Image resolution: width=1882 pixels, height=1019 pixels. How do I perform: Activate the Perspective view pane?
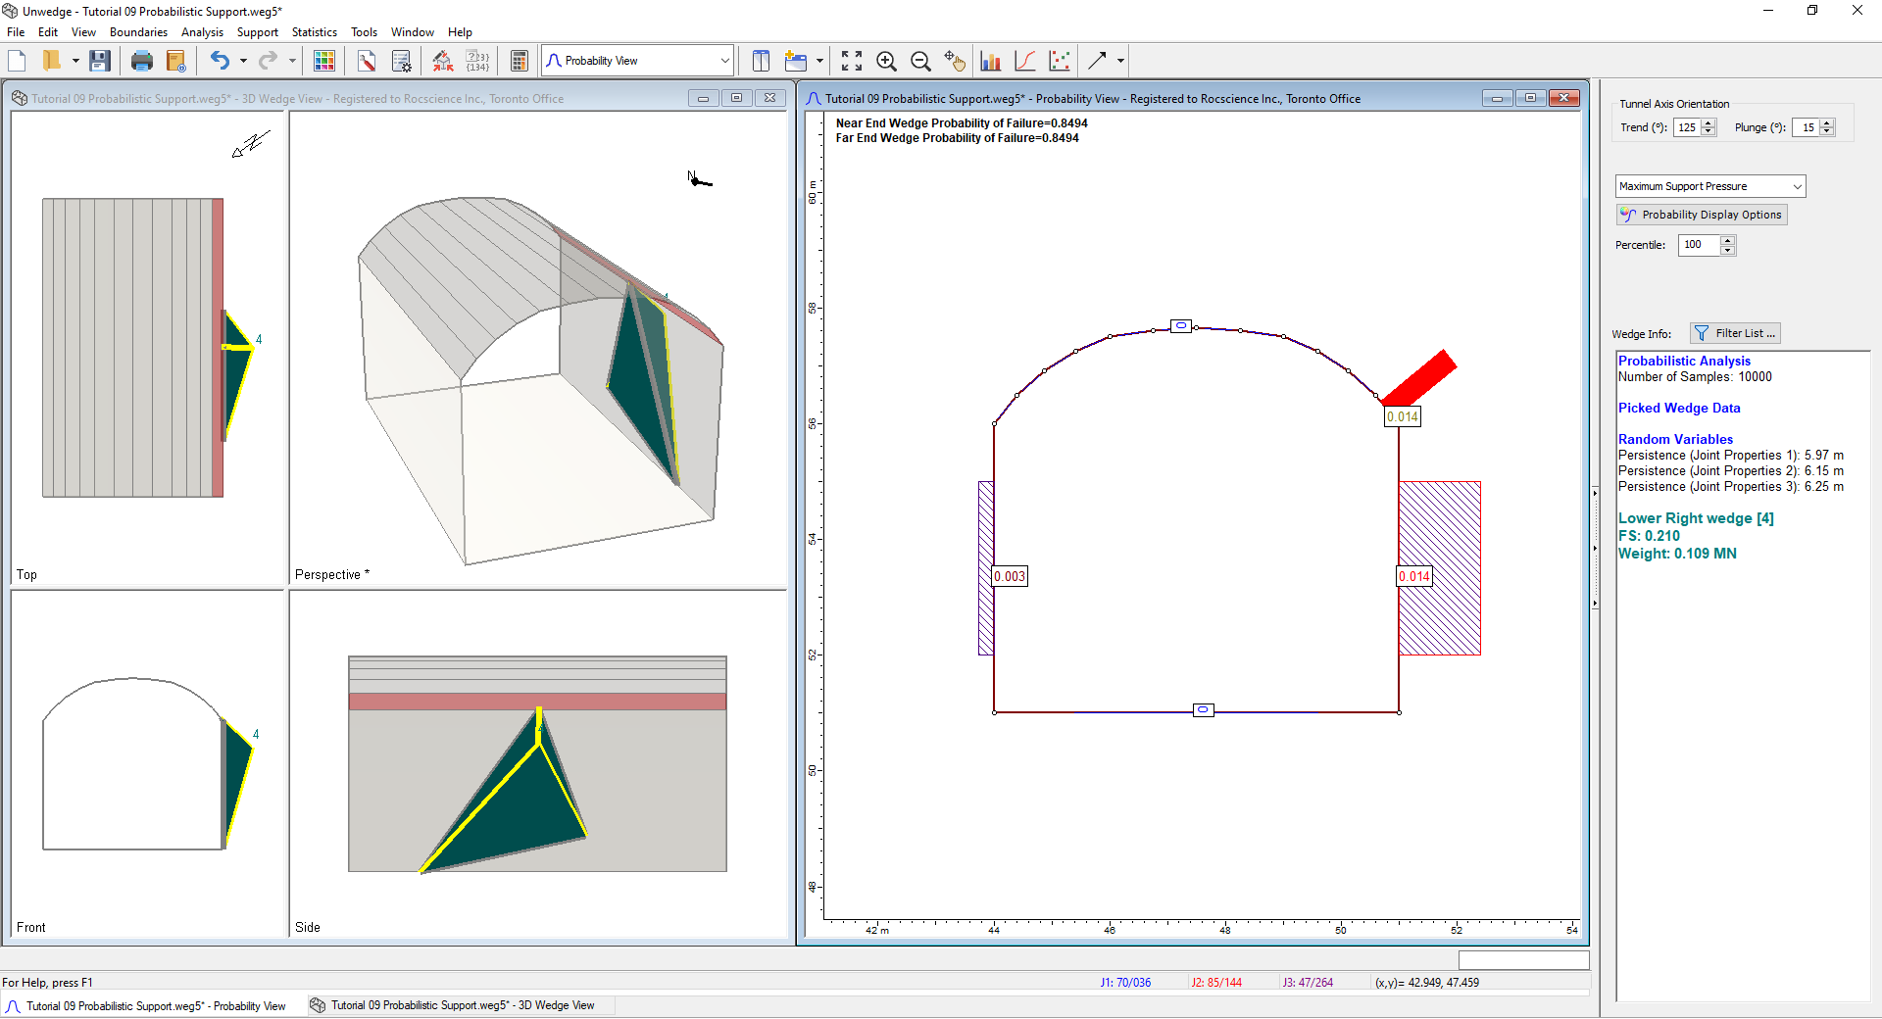point(538,349)
